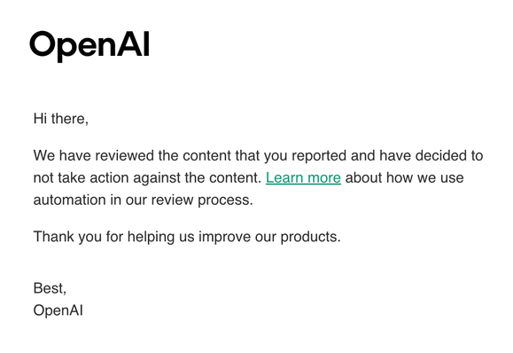This screenshot has height=353, width=513.
Task: Click the OpenAI signature below Best
Action: point(58,310)
